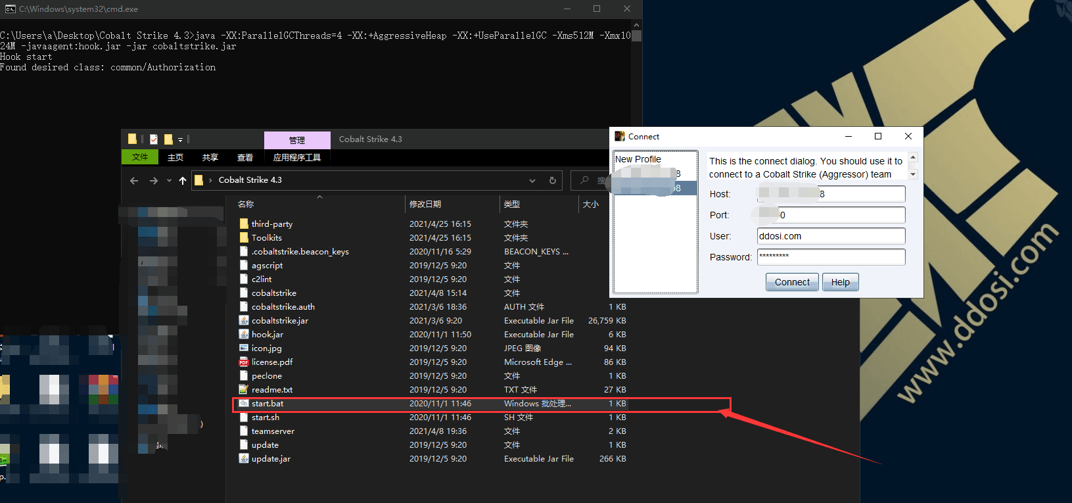Click the Connect dialog Java icon
The height and width of the screenshot is (503, 1072).
pyautogui.click(x=619, y=136)
